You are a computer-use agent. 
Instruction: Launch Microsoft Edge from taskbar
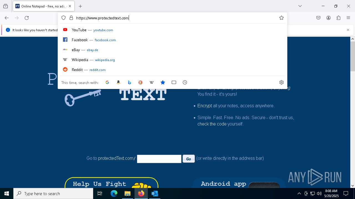pyautogui.click(x=114, y=193)
